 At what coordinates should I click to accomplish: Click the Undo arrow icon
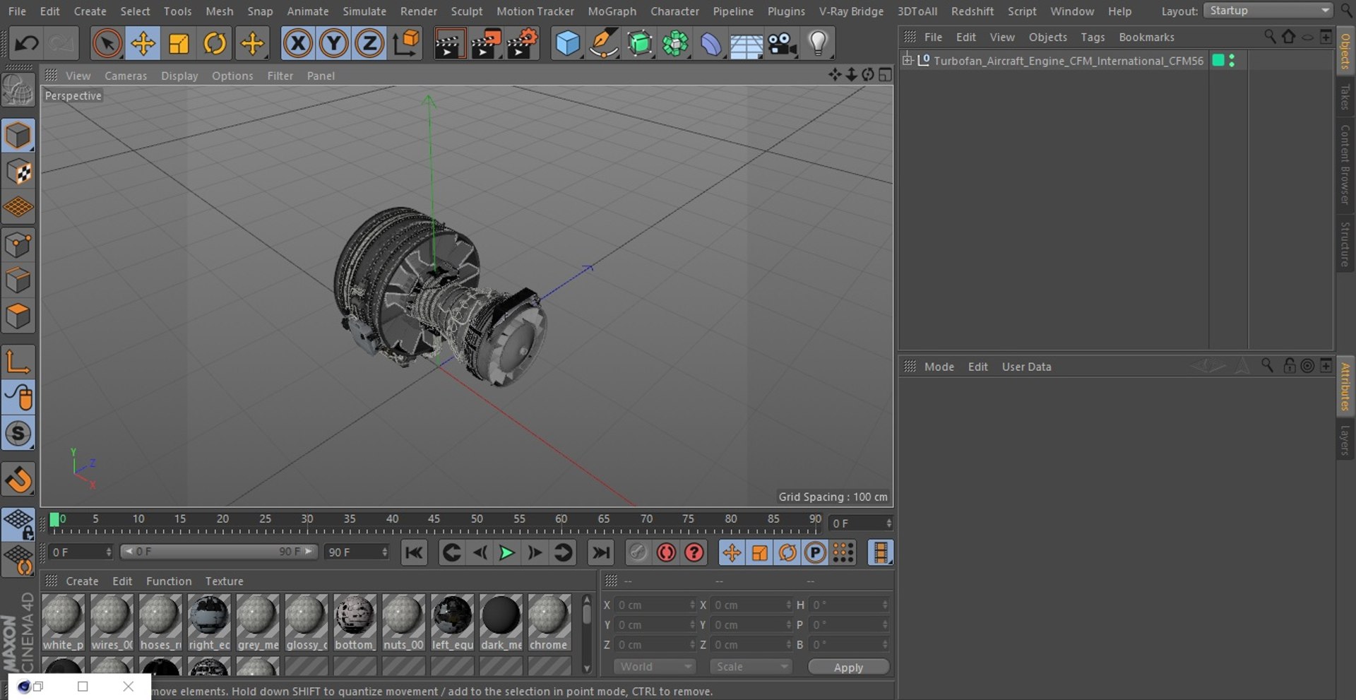[27, 44]
